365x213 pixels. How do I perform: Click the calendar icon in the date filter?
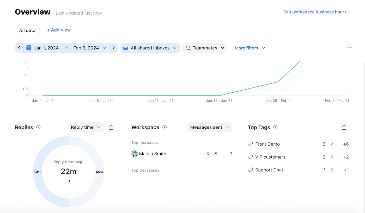(29, 48)
